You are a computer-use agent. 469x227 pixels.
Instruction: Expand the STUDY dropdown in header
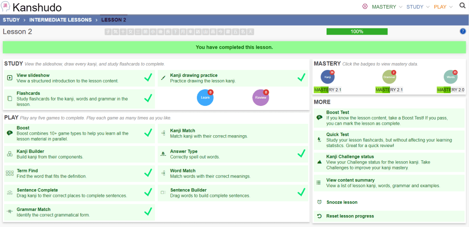[x=418, y=7]
